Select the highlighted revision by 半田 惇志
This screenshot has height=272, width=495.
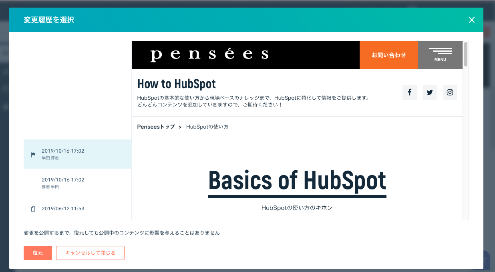(77, 154)
